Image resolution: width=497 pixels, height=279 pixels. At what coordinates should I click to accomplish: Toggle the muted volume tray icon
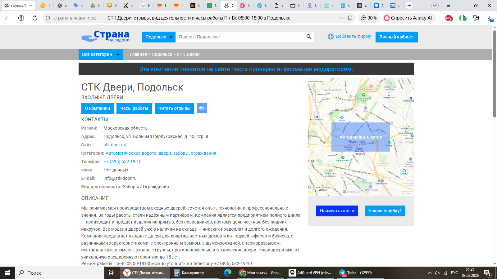pos(437,273)
